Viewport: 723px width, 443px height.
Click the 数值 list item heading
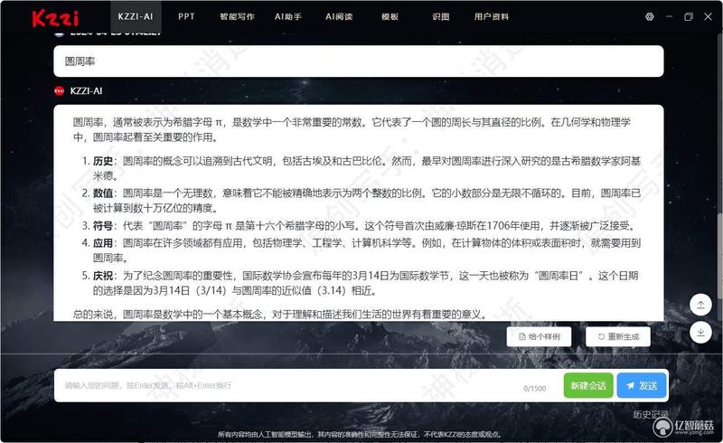(103, 193)
